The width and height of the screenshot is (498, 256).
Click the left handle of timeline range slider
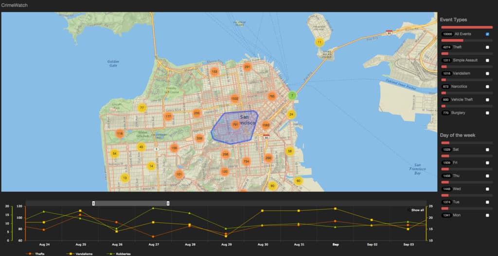pos(93,203)
